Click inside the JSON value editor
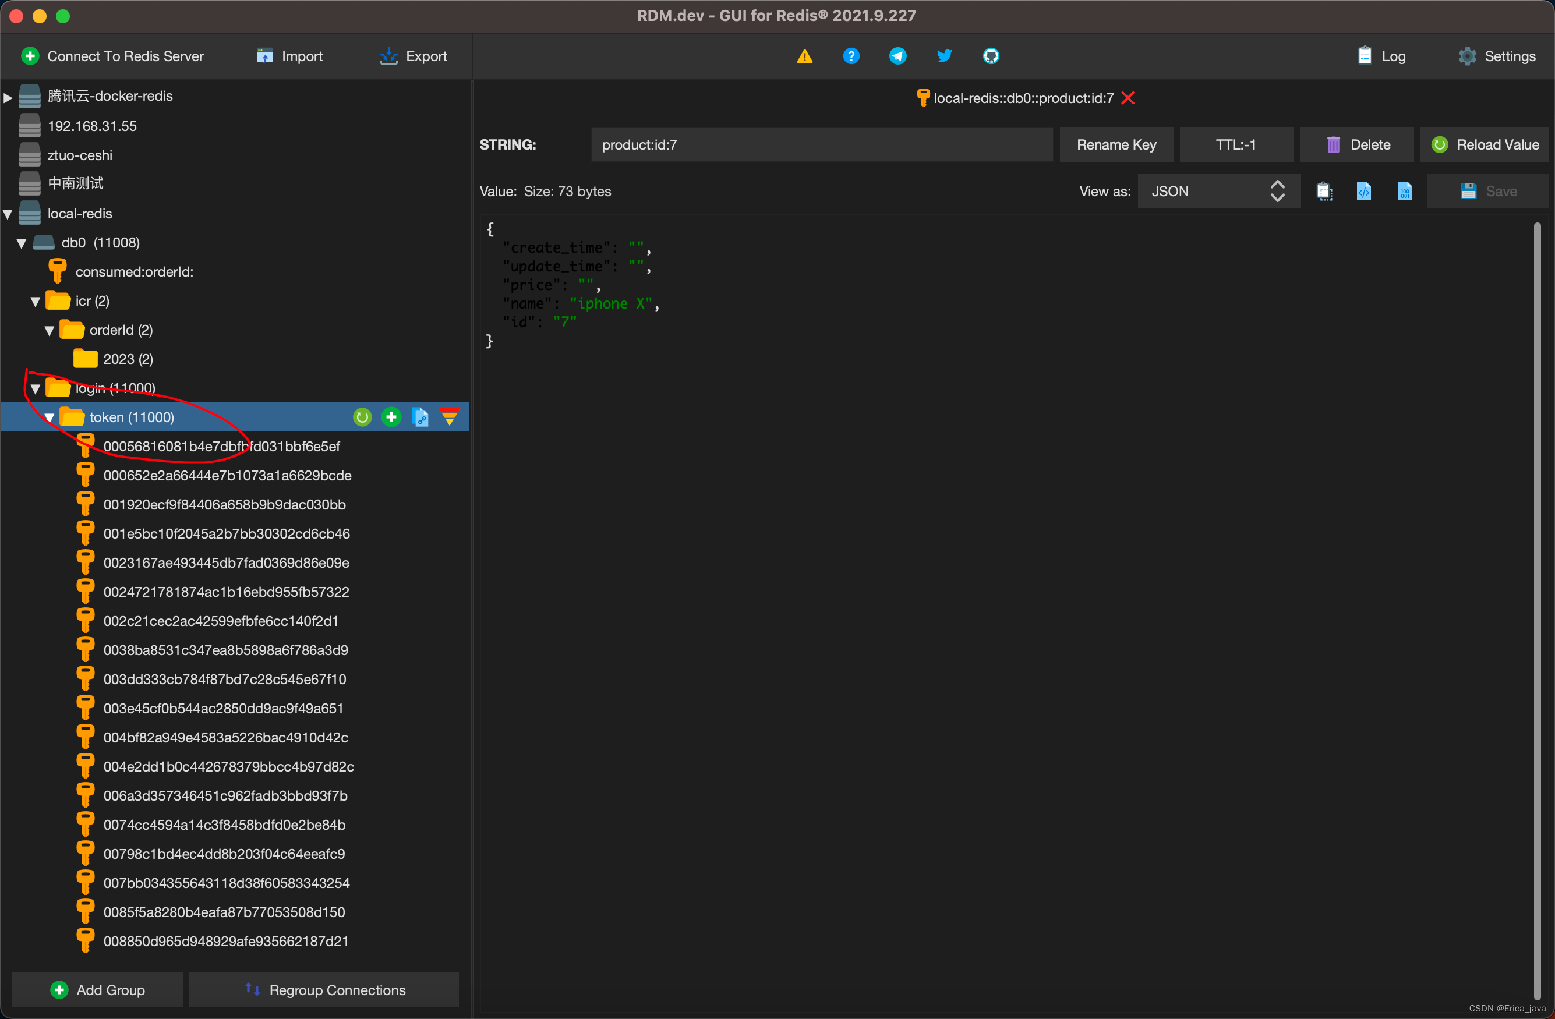Image resolution: width=1555 pixels, height=1019 pixels. point(1006,614)
